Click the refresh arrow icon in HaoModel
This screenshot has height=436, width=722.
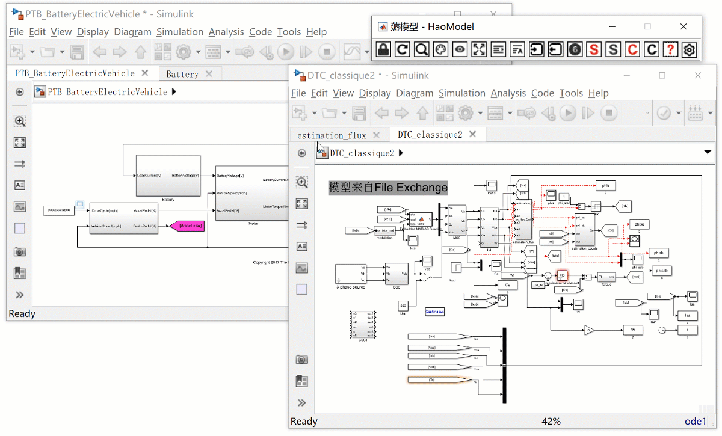click(403, 49)
